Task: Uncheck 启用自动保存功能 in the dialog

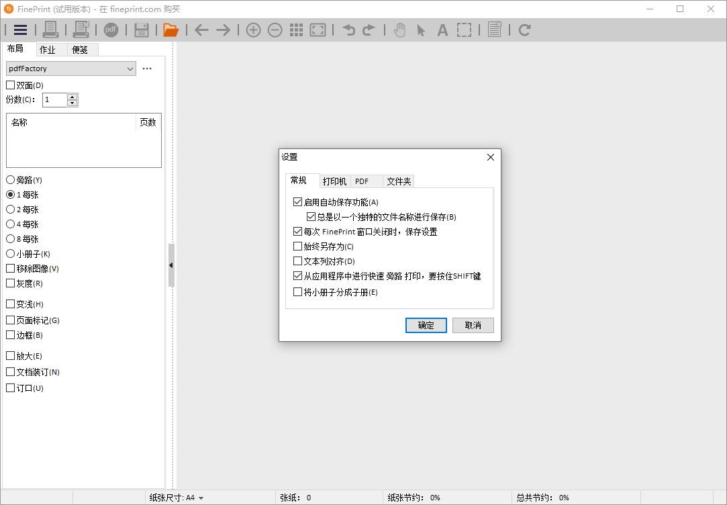Action: click(x=298, y=201)
